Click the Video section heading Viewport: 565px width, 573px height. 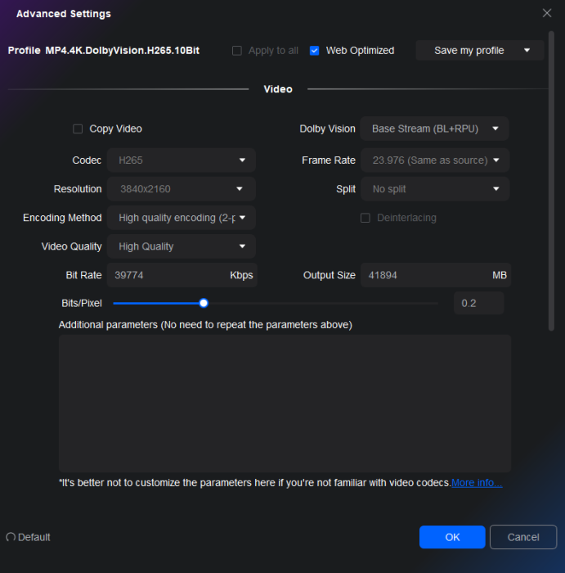point(278,89)
